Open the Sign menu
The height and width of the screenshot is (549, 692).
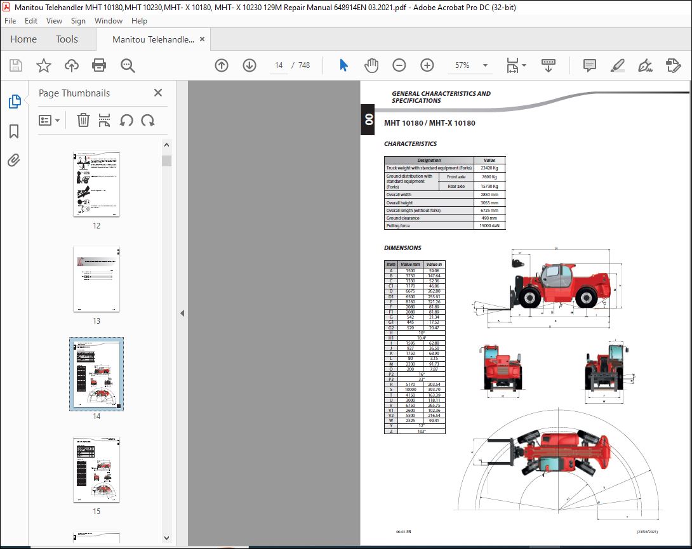coord(78,21)
